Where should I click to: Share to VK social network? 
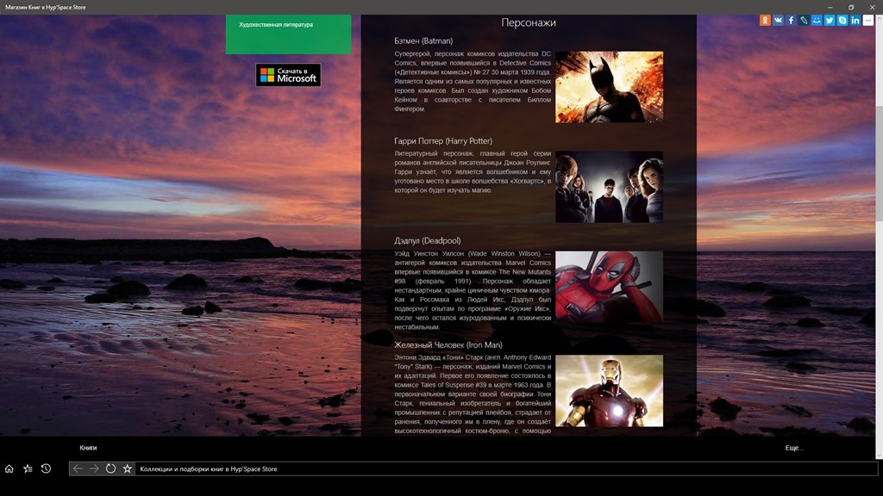tap(778, 21)
